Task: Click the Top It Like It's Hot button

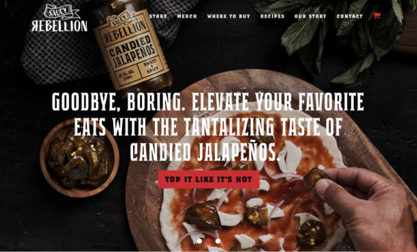Action: pyautogui.click(x=208, y=179)
